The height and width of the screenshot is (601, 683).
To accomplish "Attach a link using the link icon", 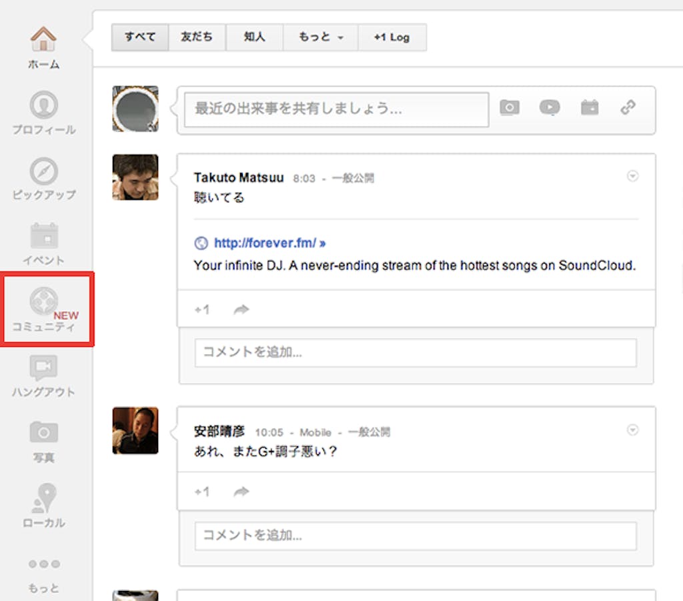I will click(x=628, y=107).
